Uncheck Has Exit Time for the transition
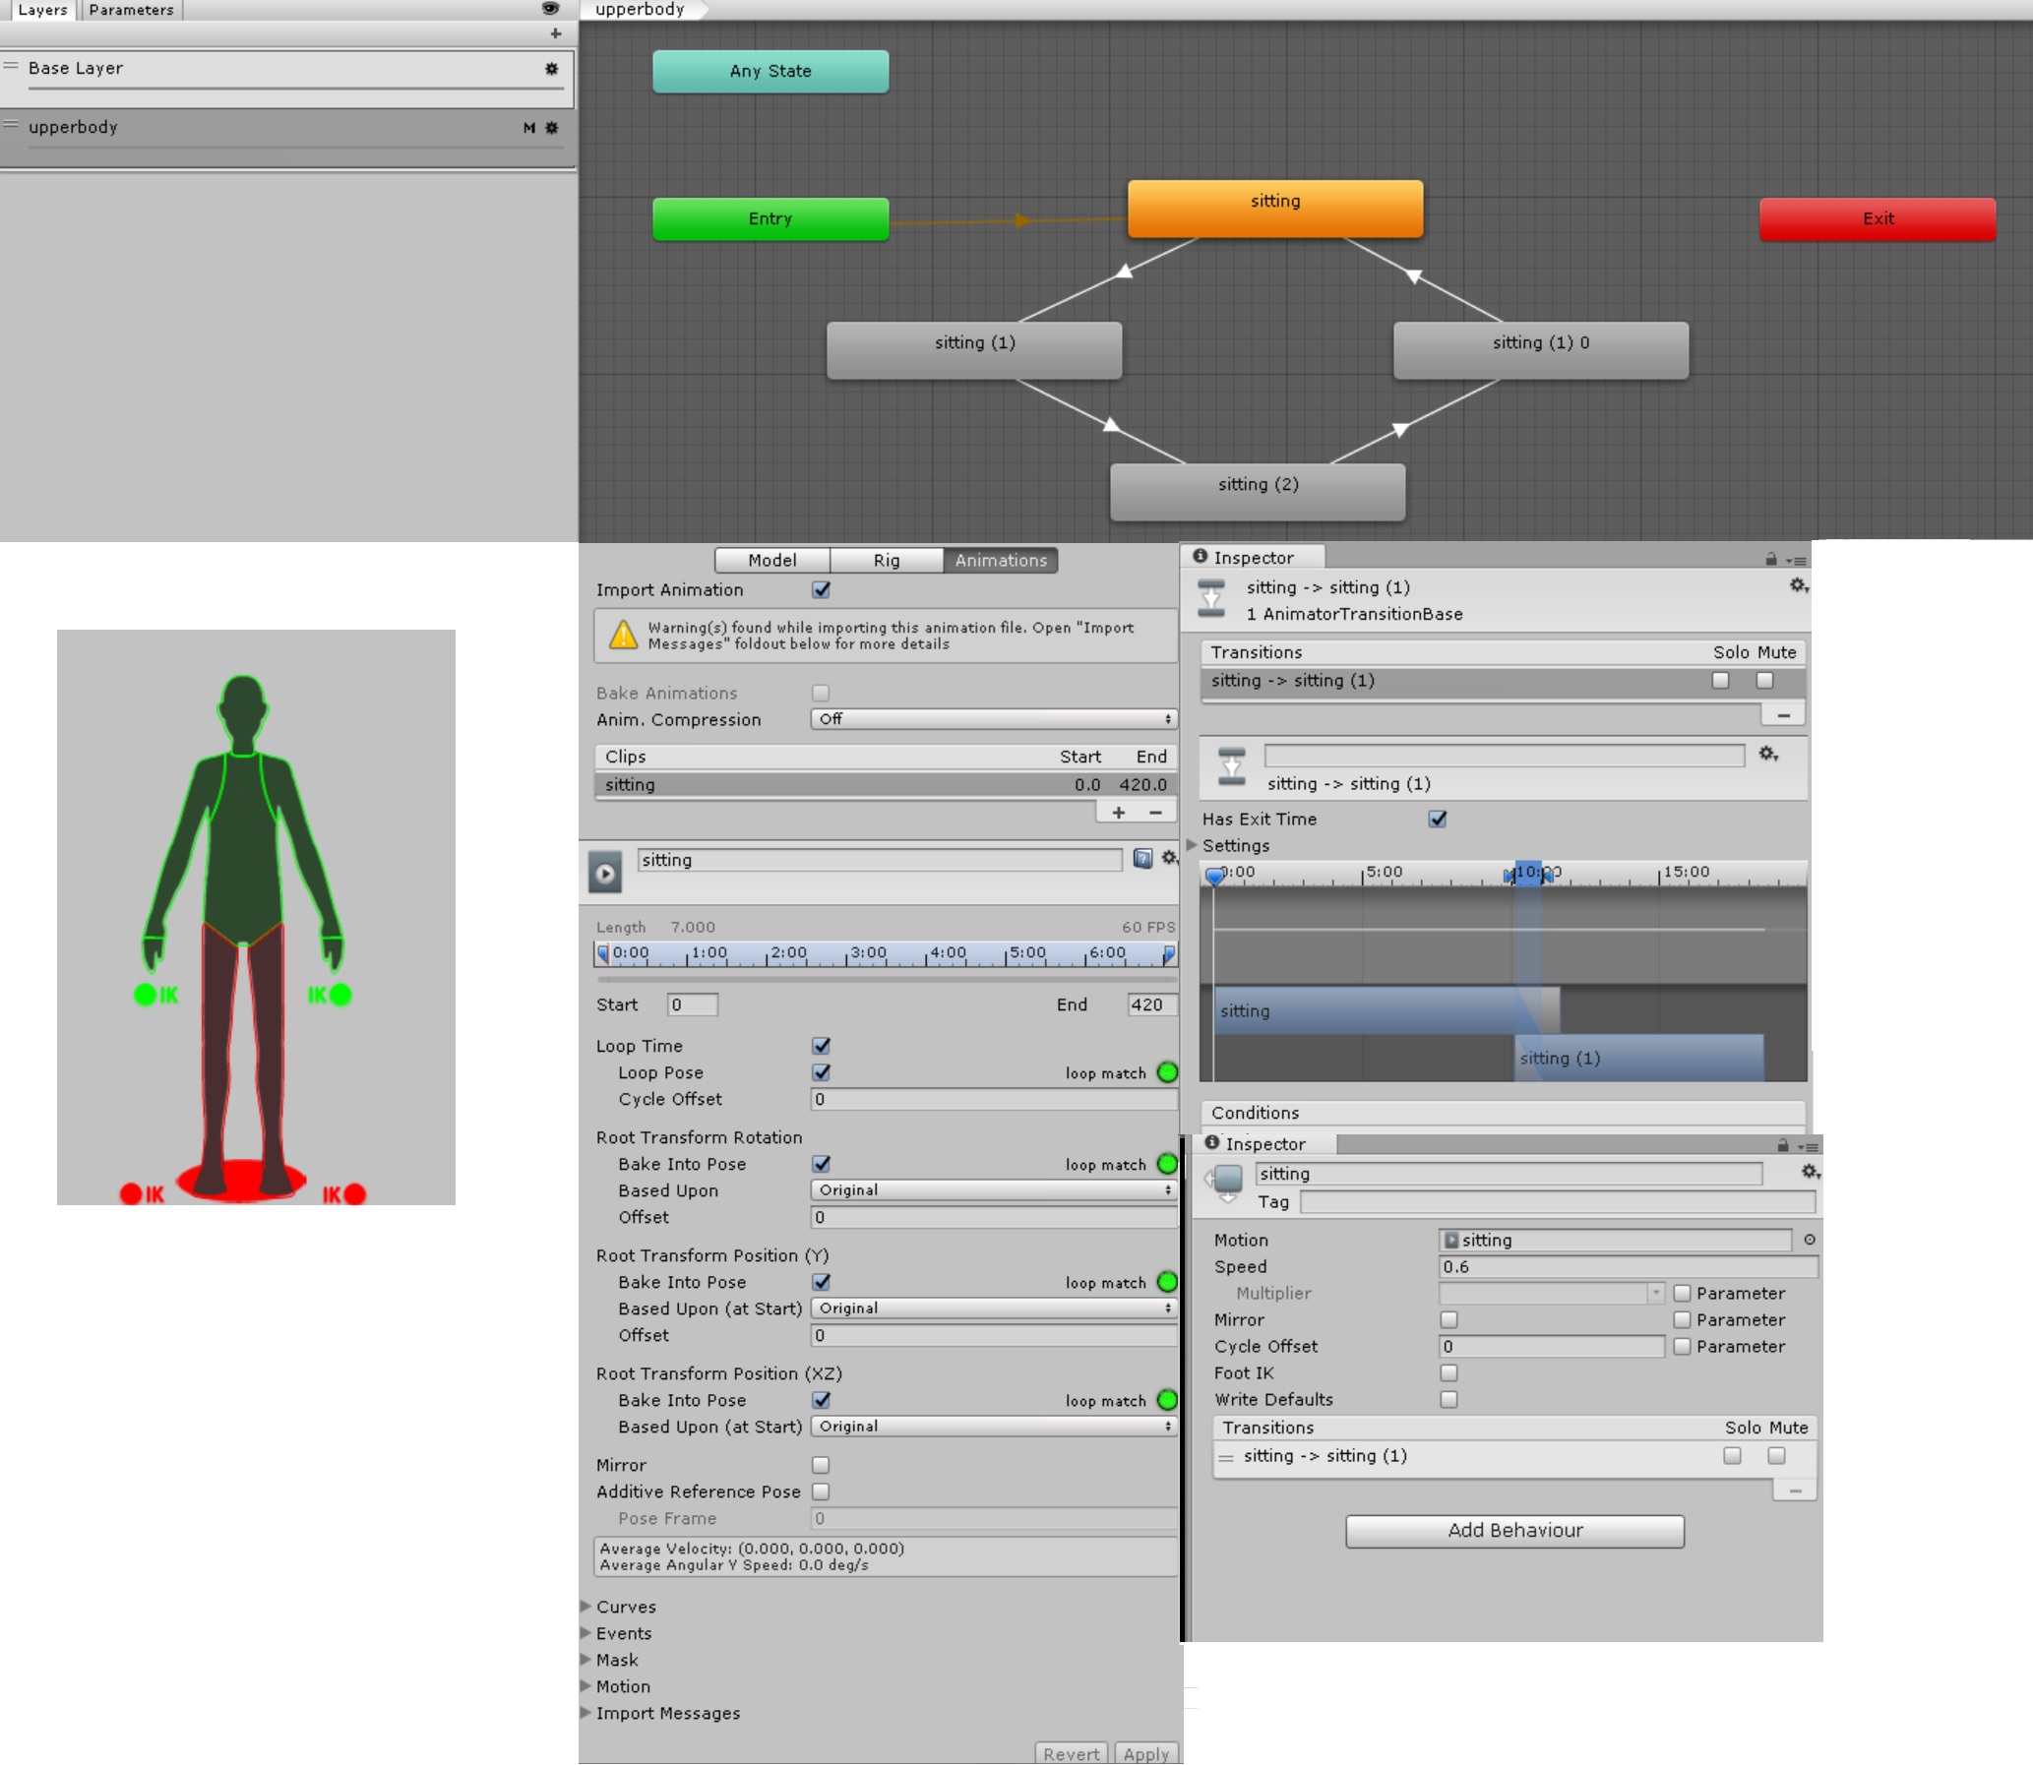 (x=1436, y=819)
